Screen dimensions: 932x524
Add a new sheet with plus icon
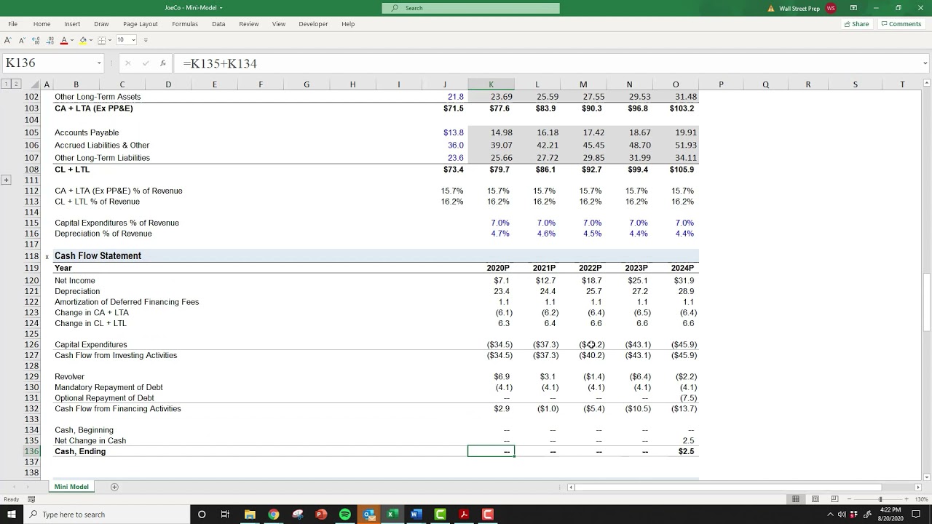[x=114, y=487]
